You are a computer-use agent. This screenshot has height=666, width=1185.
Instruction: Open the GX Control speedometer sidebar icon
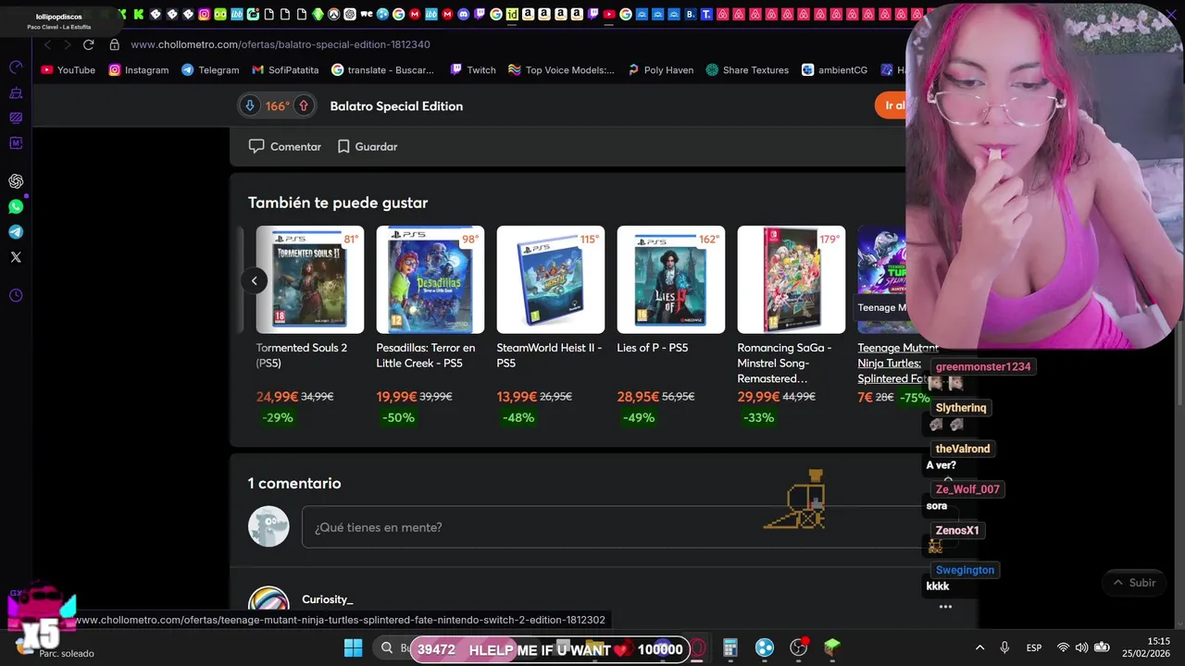16,68
